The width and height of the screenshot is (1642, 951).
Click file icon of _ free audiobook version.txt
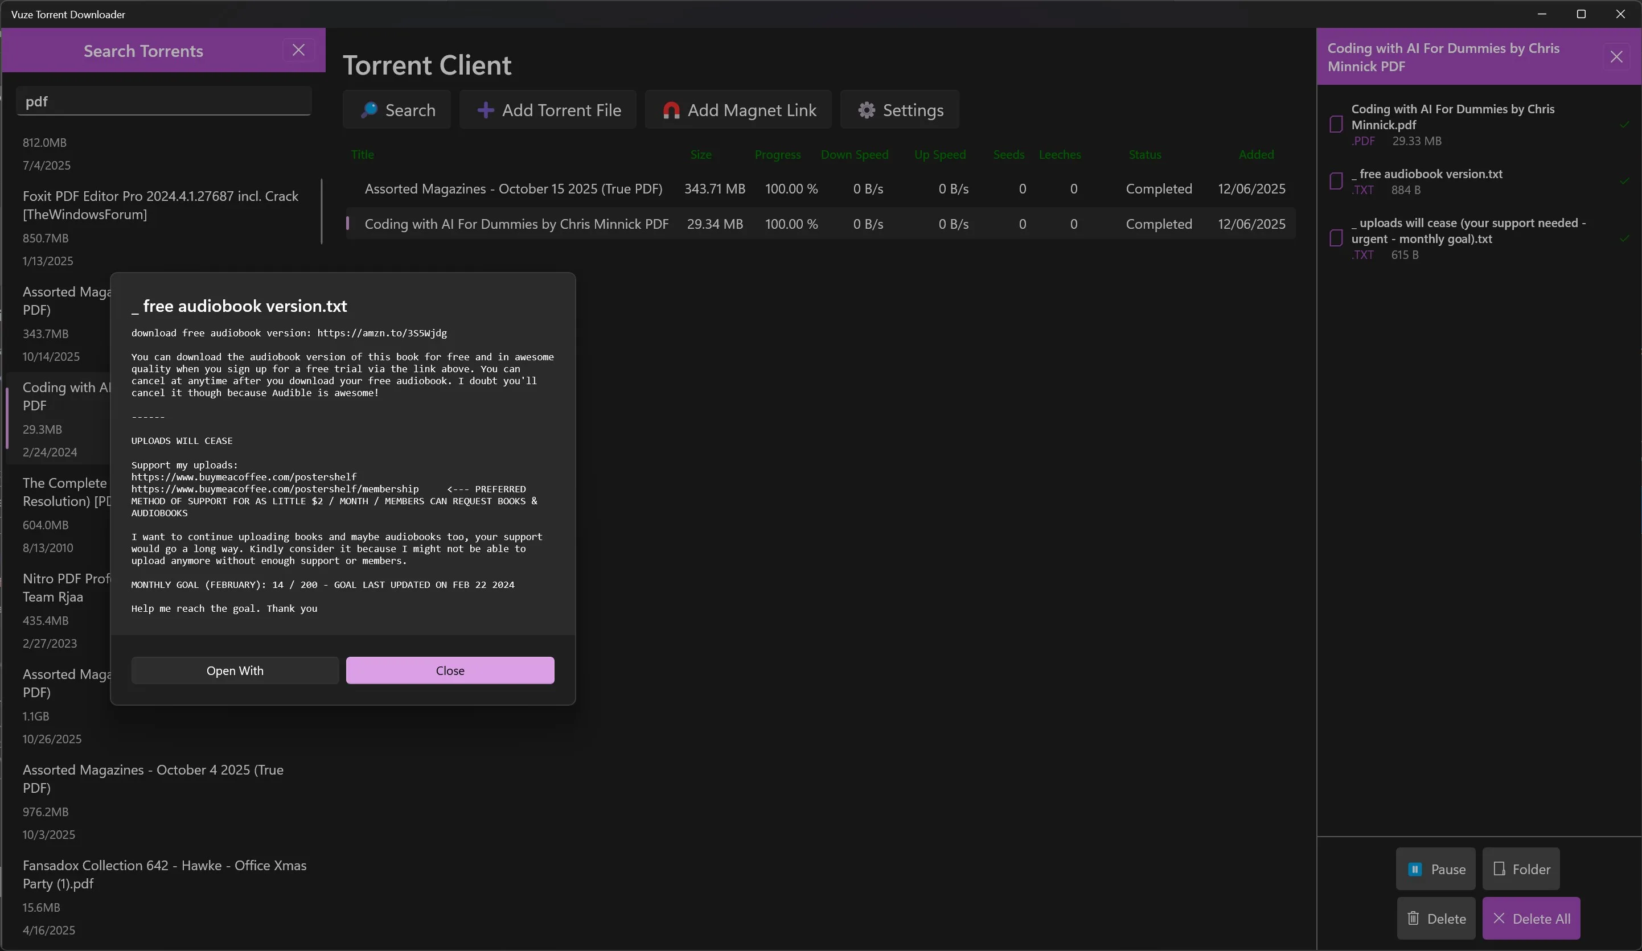pyautogui.click(x=1336, y=181)
